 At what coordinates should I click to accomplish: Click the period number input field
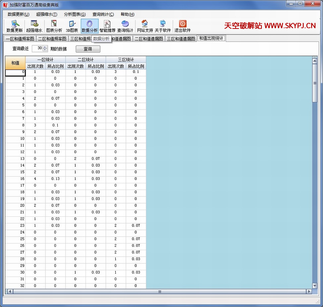coord(37,49)
